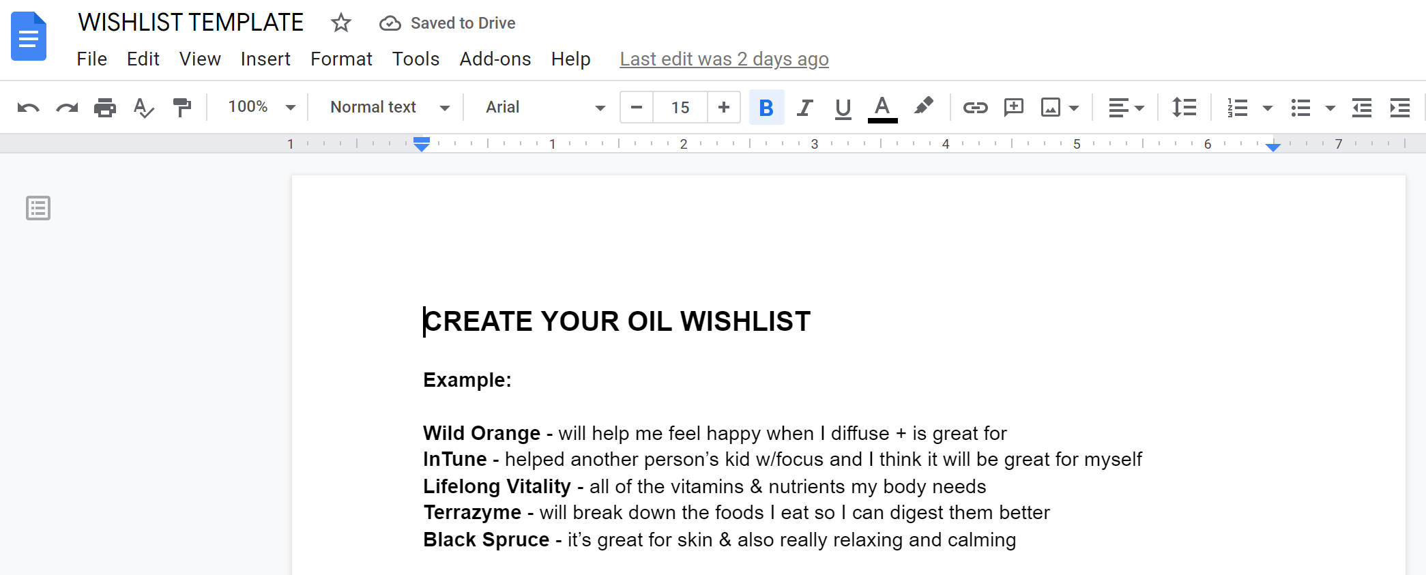Viewport: 1426px width, 575px height.
Task: Click the right indent marker on ruler
Action: tap(1272, 147)
